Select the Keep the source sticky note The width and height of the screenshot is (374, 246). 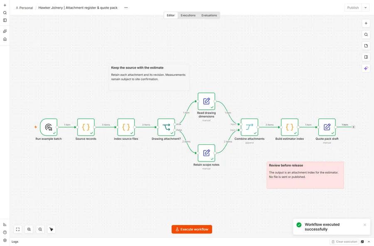149,77
